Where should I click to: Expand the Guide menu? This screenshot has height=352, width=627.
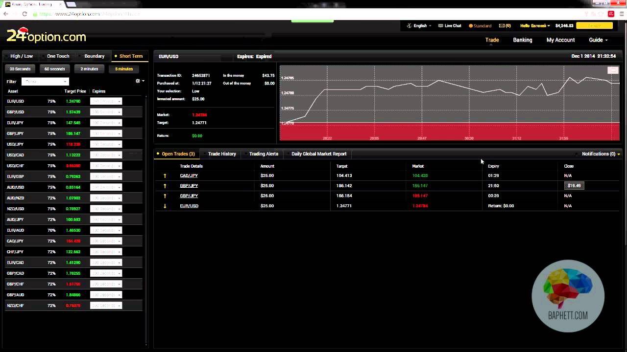click(x=598, y=40)
